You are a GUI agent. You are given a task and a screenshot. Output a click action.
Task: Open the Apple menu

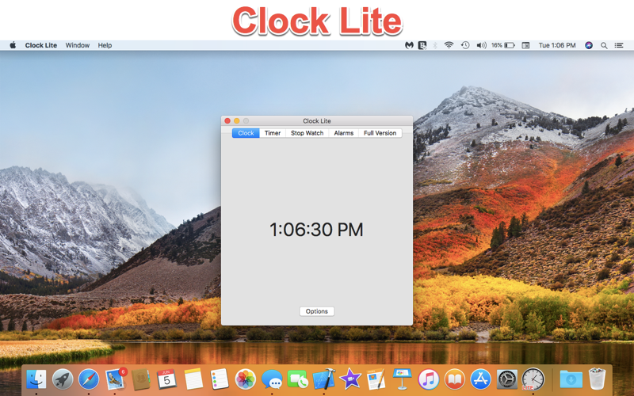tap(13, 45)
